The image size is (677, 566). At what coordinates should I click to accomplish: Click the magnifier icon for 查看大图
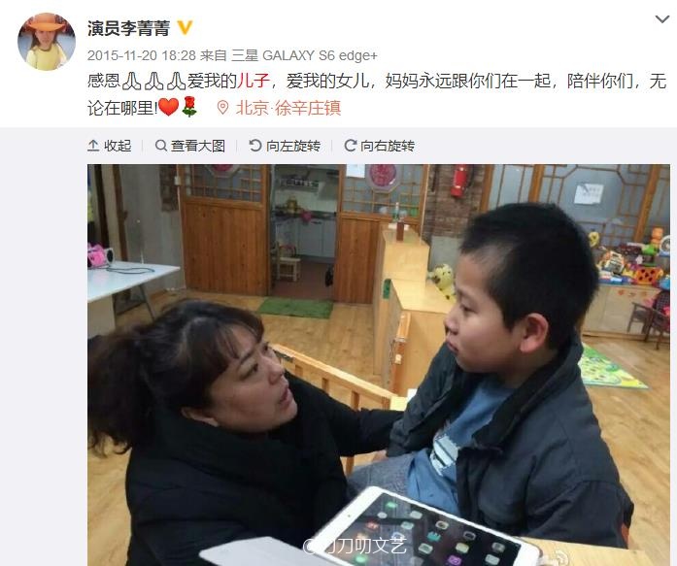click(x=161, y=146)
